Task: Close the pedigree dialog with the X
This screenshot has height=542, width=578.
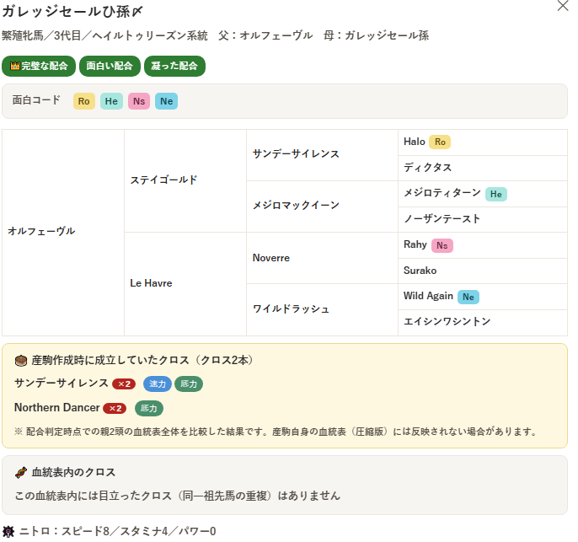Action: (563, 6)
